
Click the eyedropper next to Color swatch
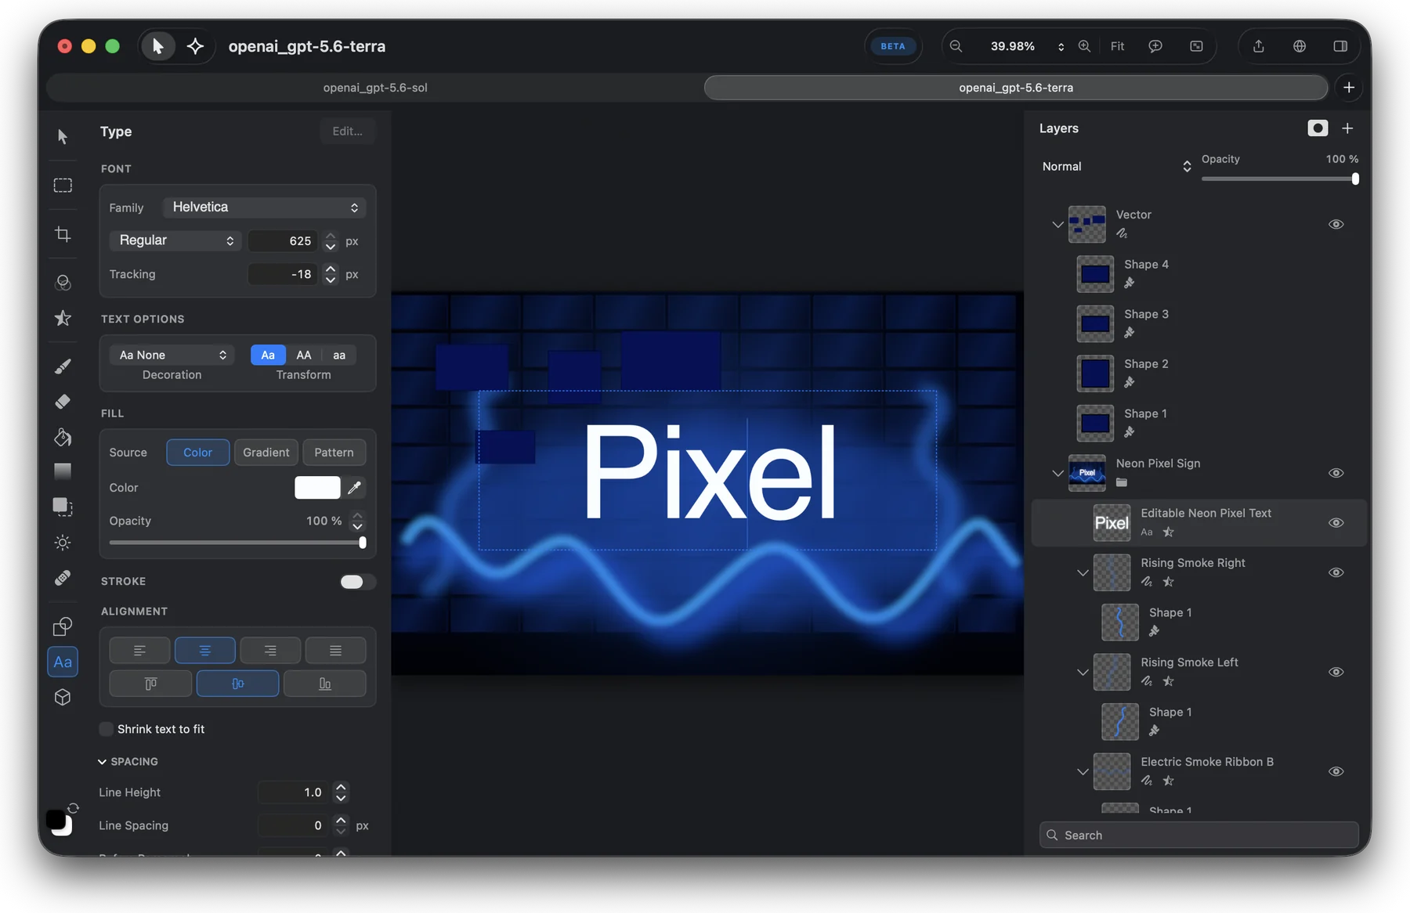(354, 487)
